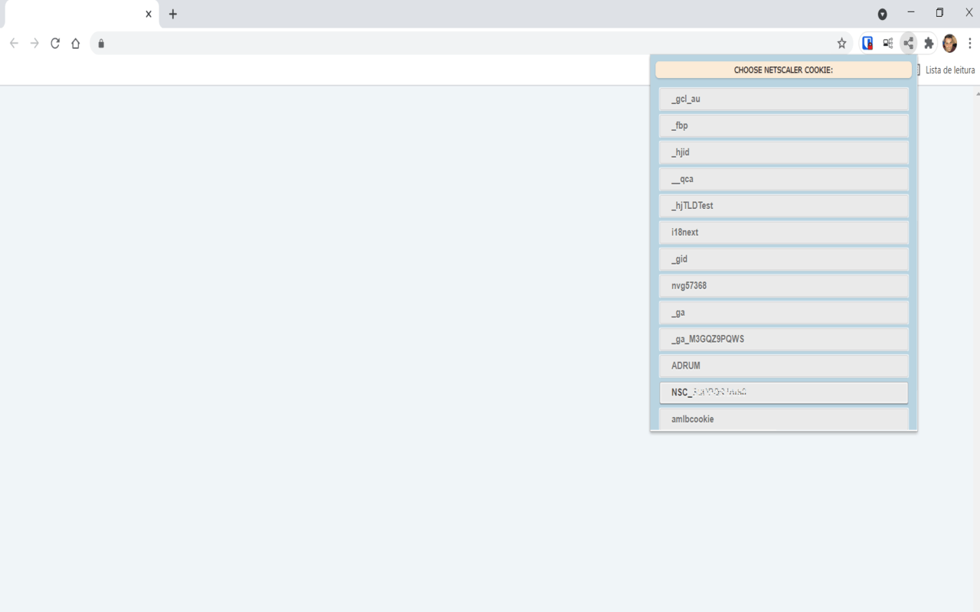Open 'Lista de leitura' reading list
This screenshot has height=612, width=980.
click(949, 70)
